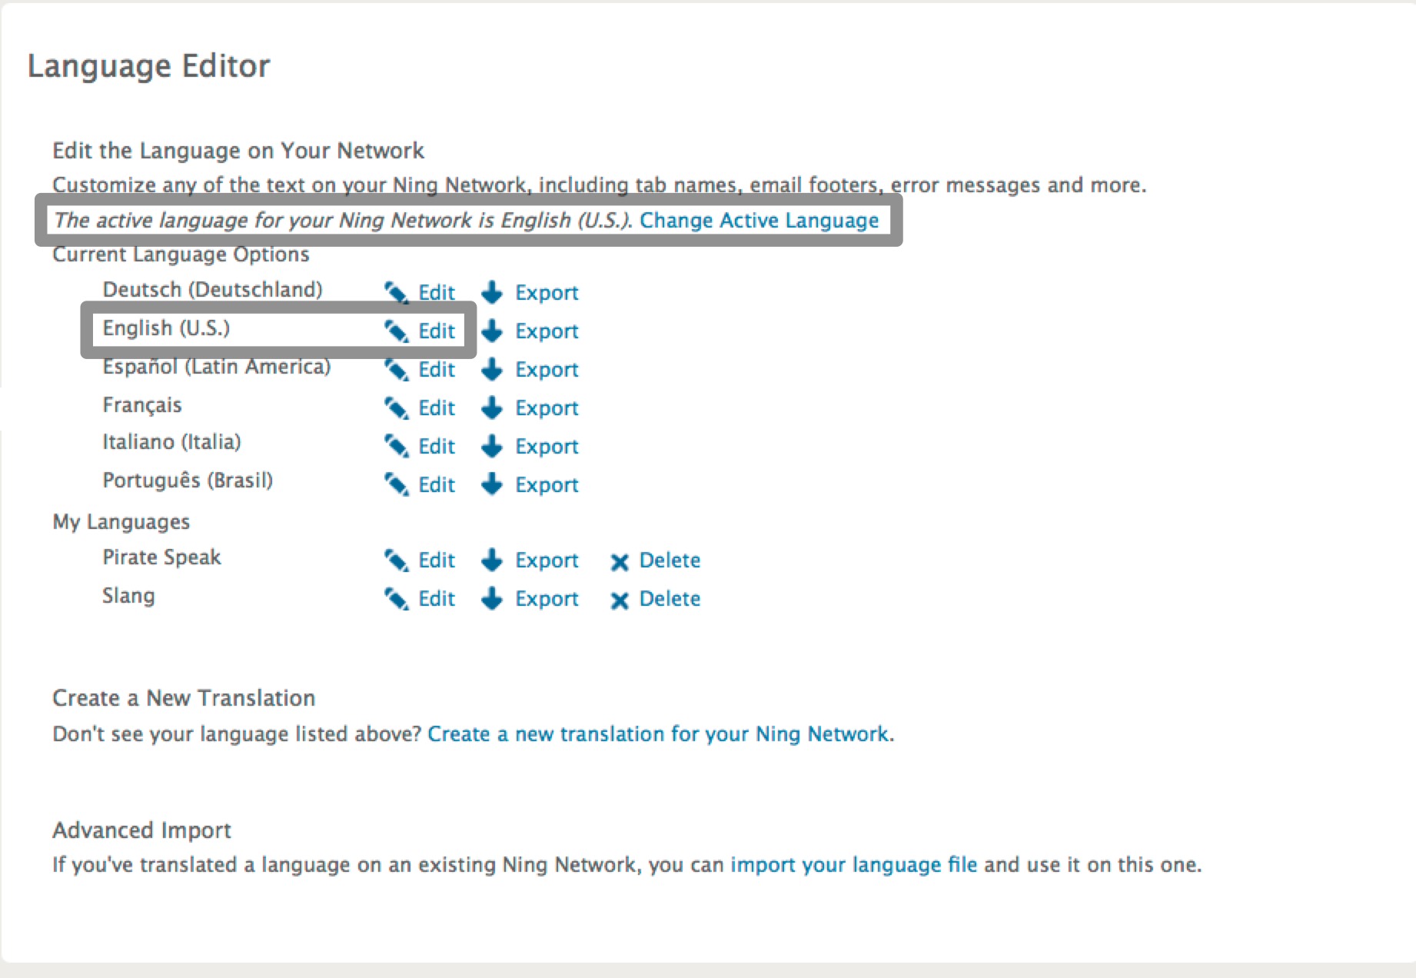Click the download arrow icon for Español

click(x=492, y=369)
